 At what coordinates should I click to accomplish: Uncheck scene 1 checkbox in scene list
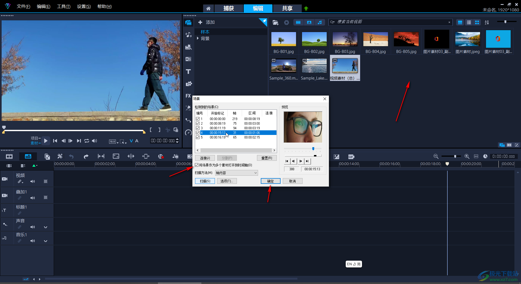pos(198,119)
